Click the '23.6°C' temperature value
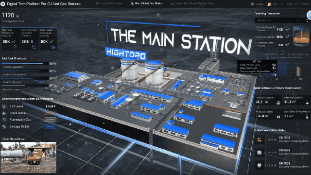The width and height of the screenshot is (311, 175). click(289, 116)
